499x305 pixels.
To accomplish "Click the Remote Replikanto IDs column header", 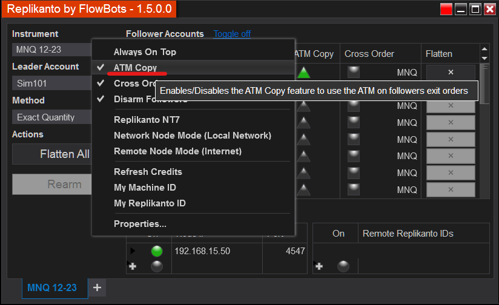I will click(423, 234).
